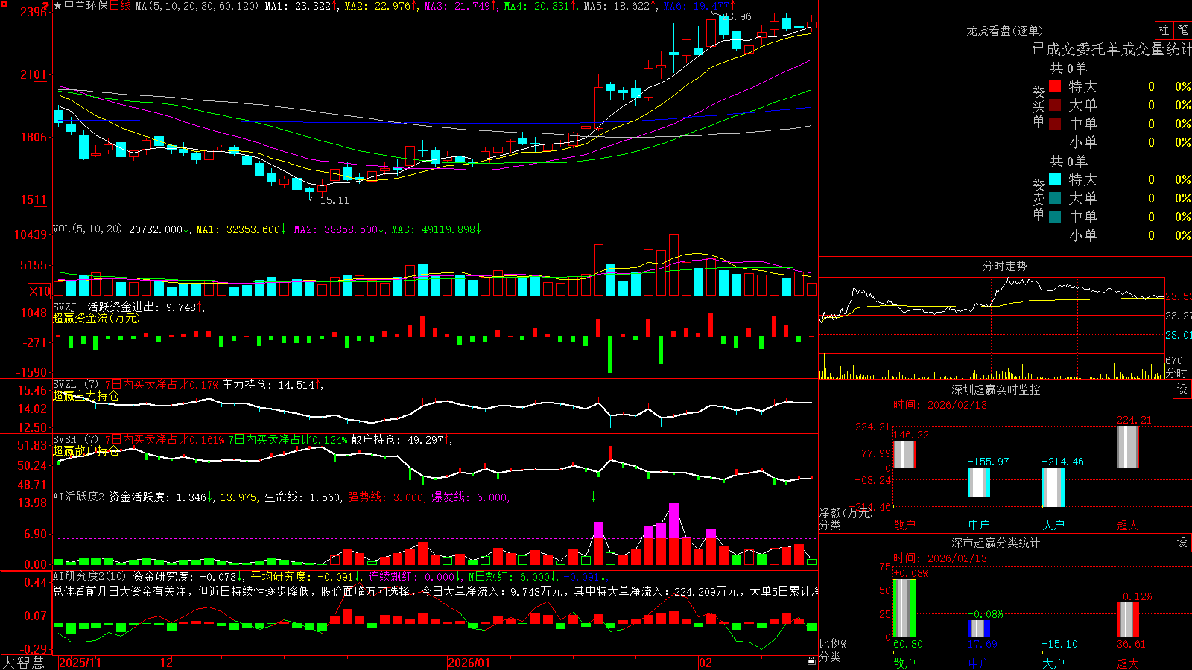
Task: Select the AI研究度2(10) indicator label
Action: coord(89,576)
